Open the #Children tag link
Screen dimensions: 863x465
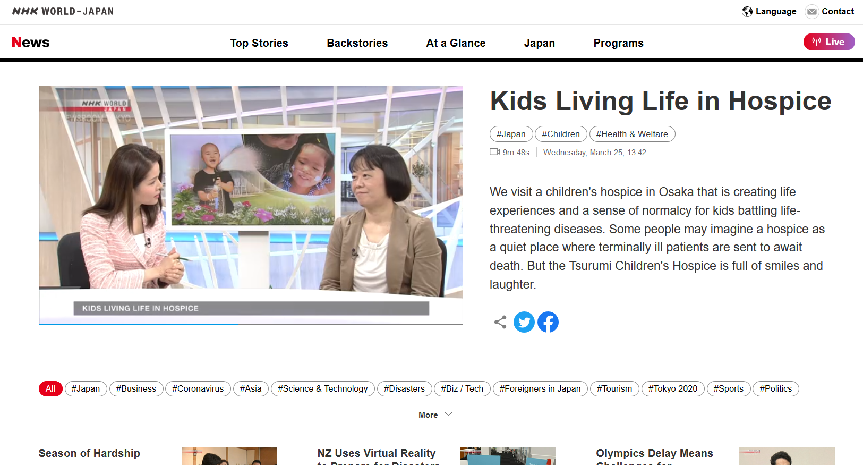pos(561,134)
